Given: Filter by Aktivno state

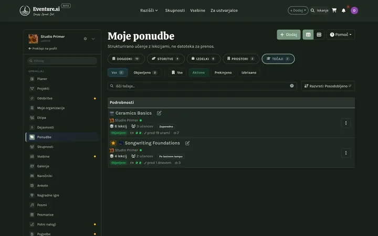Looking at the screenshot, I should click(198, 72).
